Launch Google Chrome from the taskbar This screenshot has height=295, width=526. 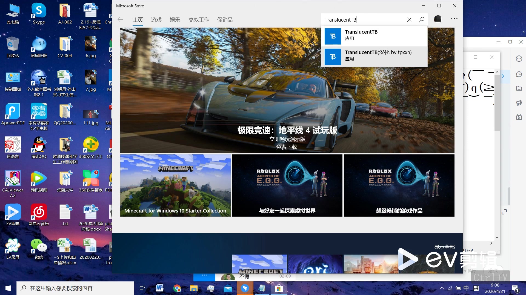pos(177,288)
